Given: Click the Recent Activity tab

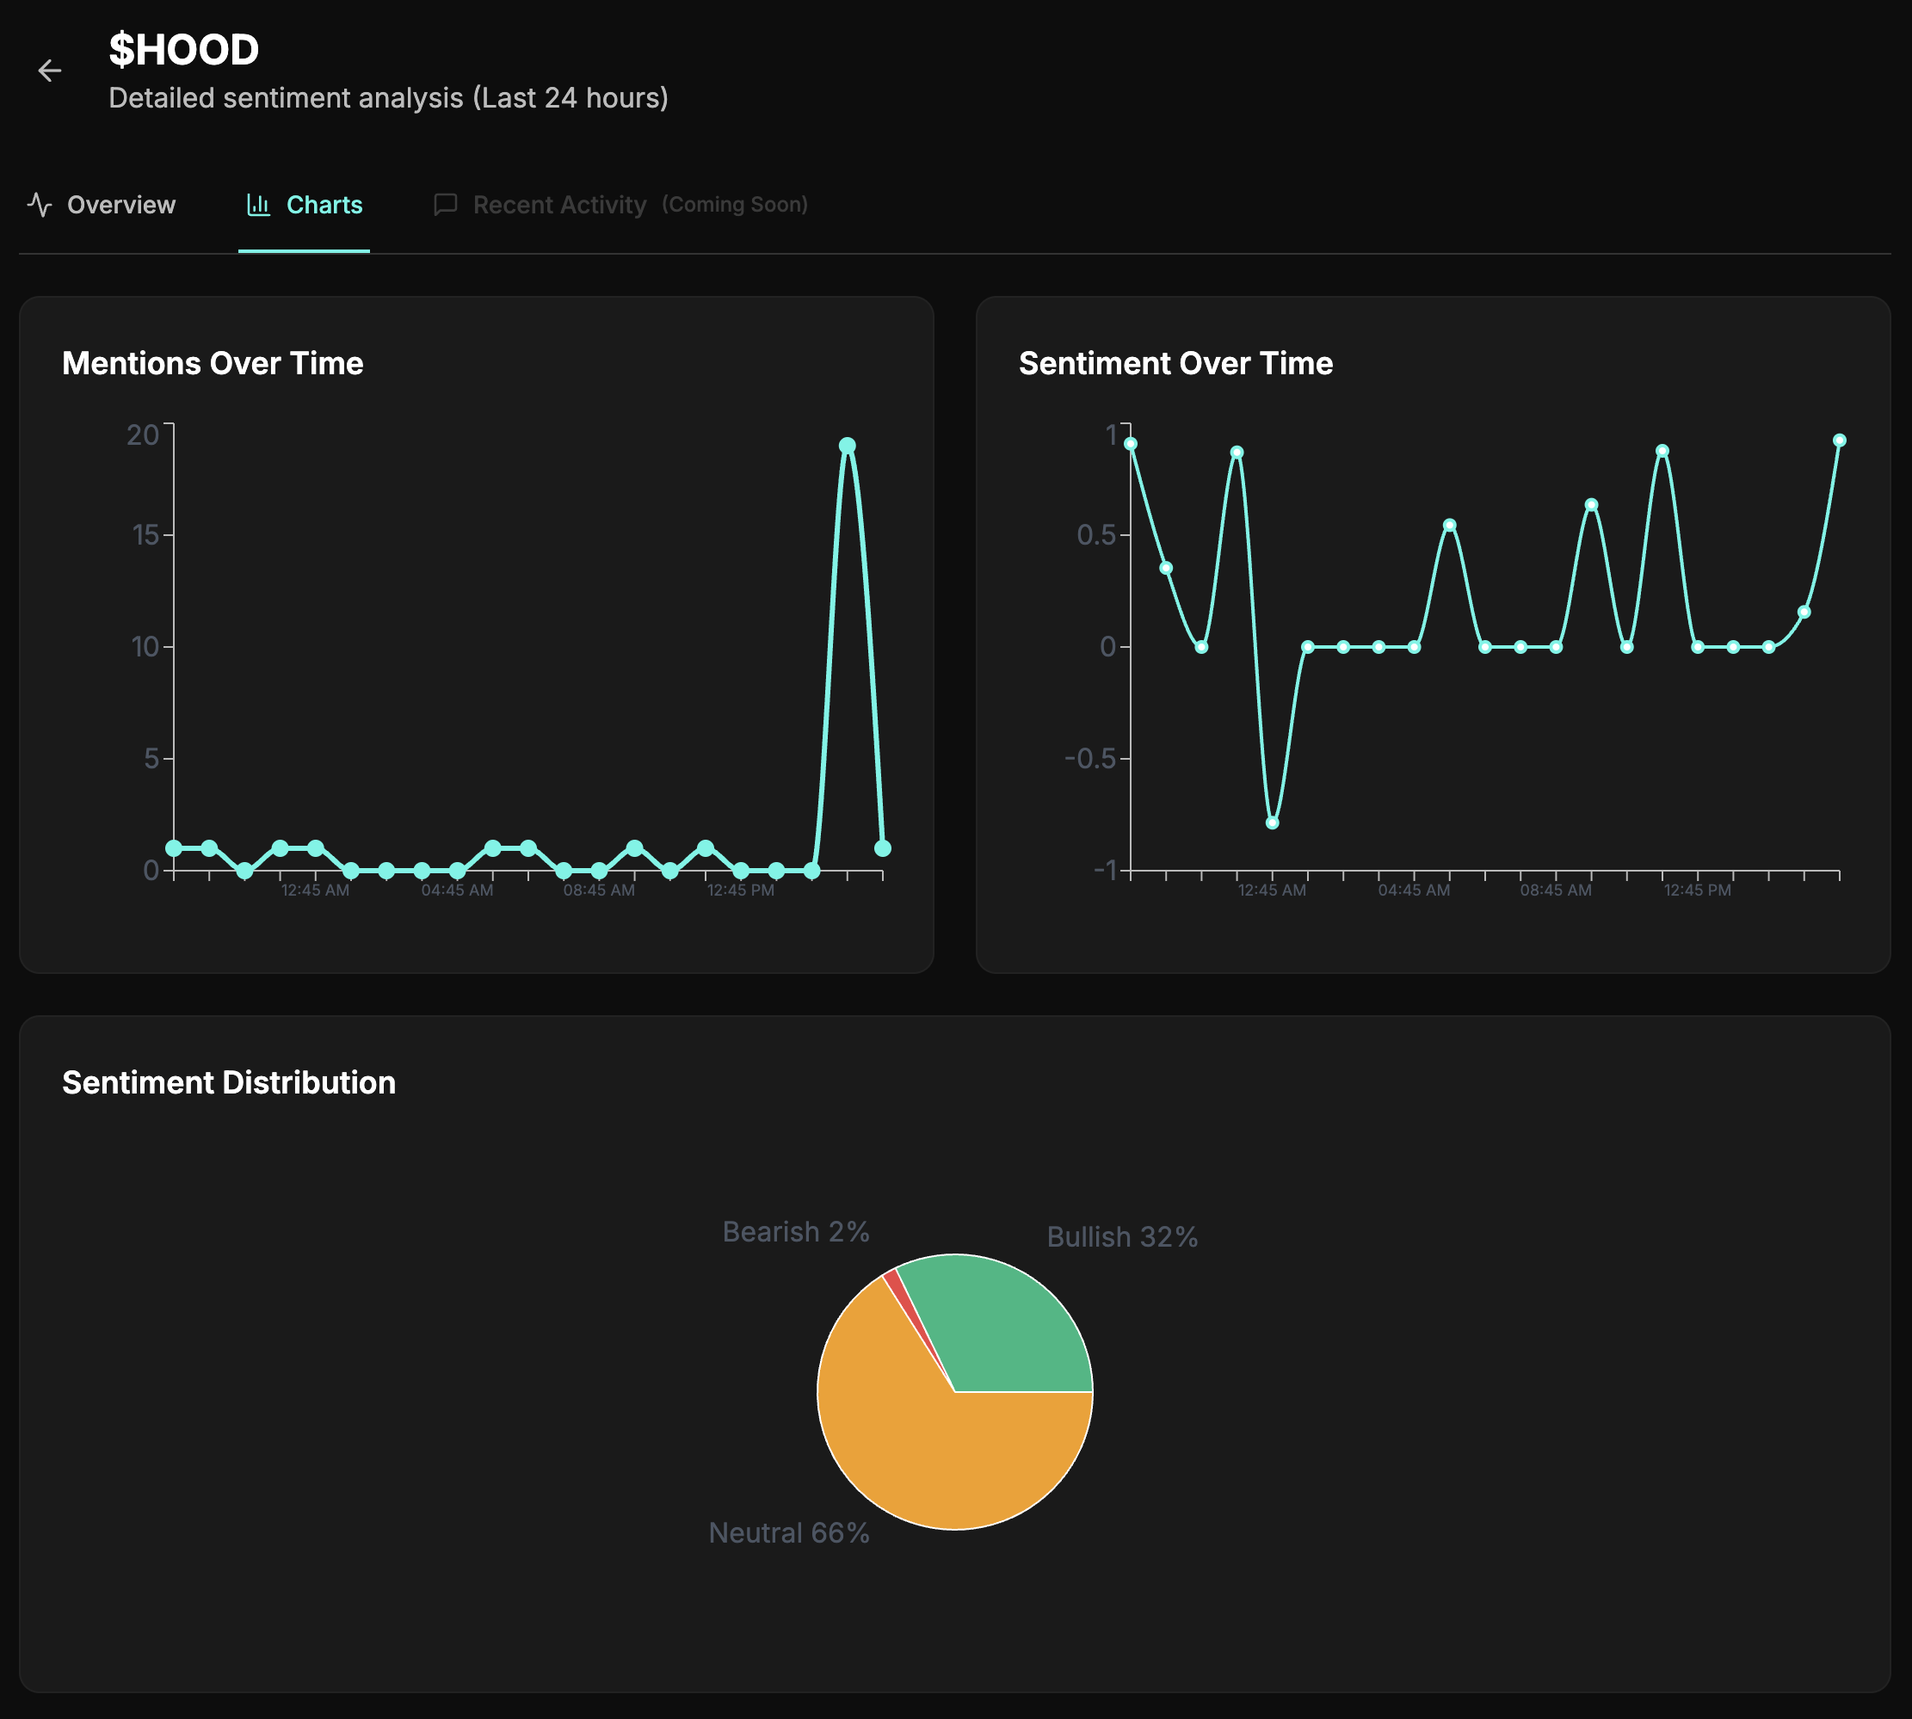Looking at the screenshot, I should (x=620, y=205).
